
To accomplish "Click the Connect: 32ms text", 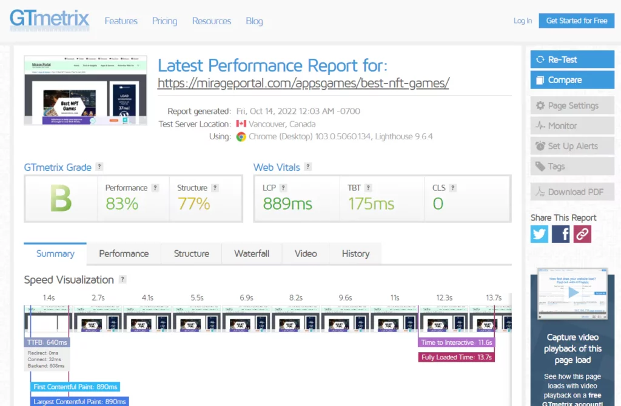I will coord(44,359).
